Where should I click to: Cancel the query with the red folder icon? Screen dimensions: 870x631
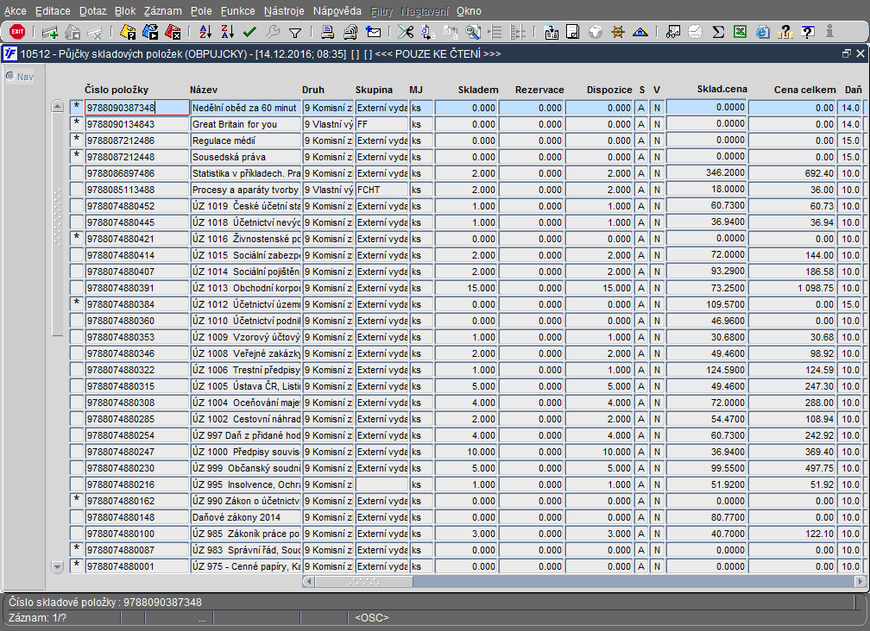[x=173, y=32]
